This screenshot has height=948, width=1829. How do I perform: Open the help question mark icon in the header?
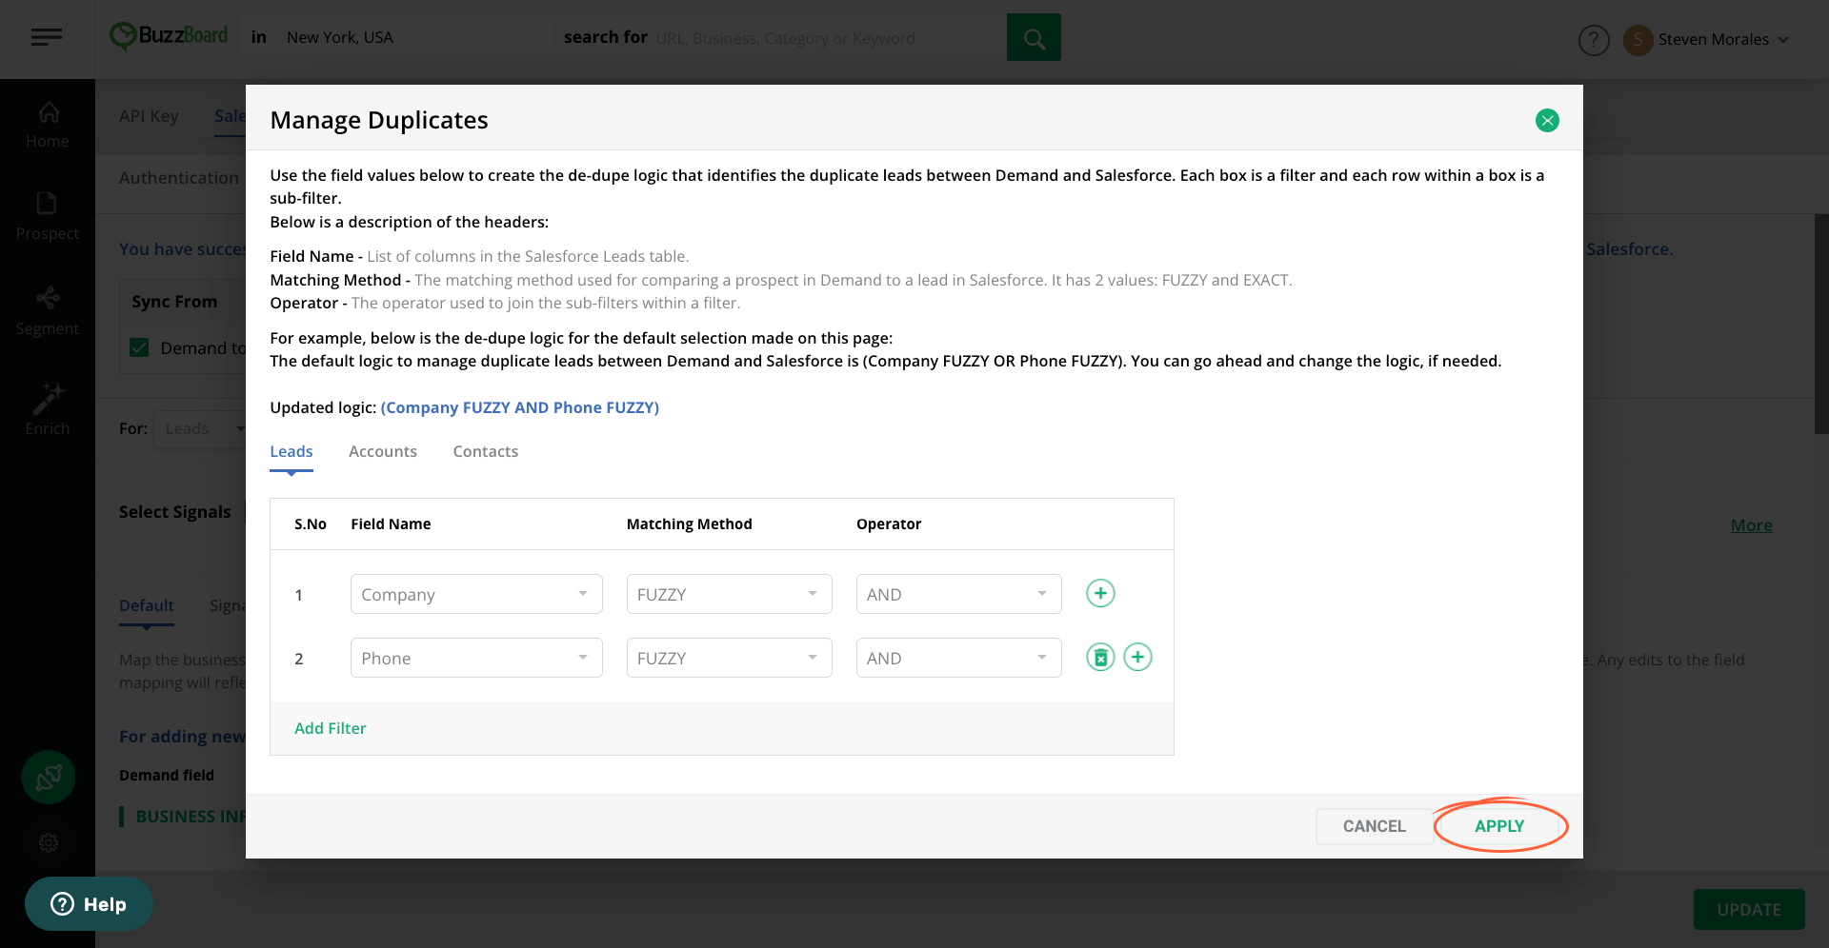[1594, 39]
